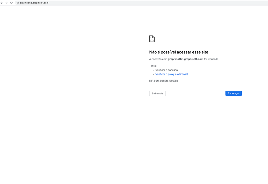The height and width of the screenshot is (184, 268).
Task: Click the ERR_CONNECTION_REFUSED error code text
Action: (163, 81)
